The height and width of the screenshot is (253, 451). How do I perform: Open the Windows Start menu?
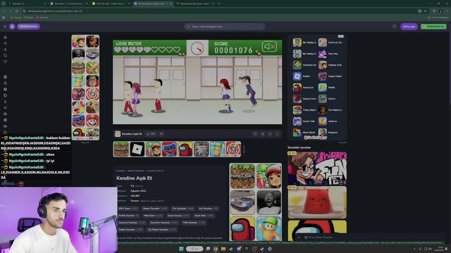(x=181, y=249)
